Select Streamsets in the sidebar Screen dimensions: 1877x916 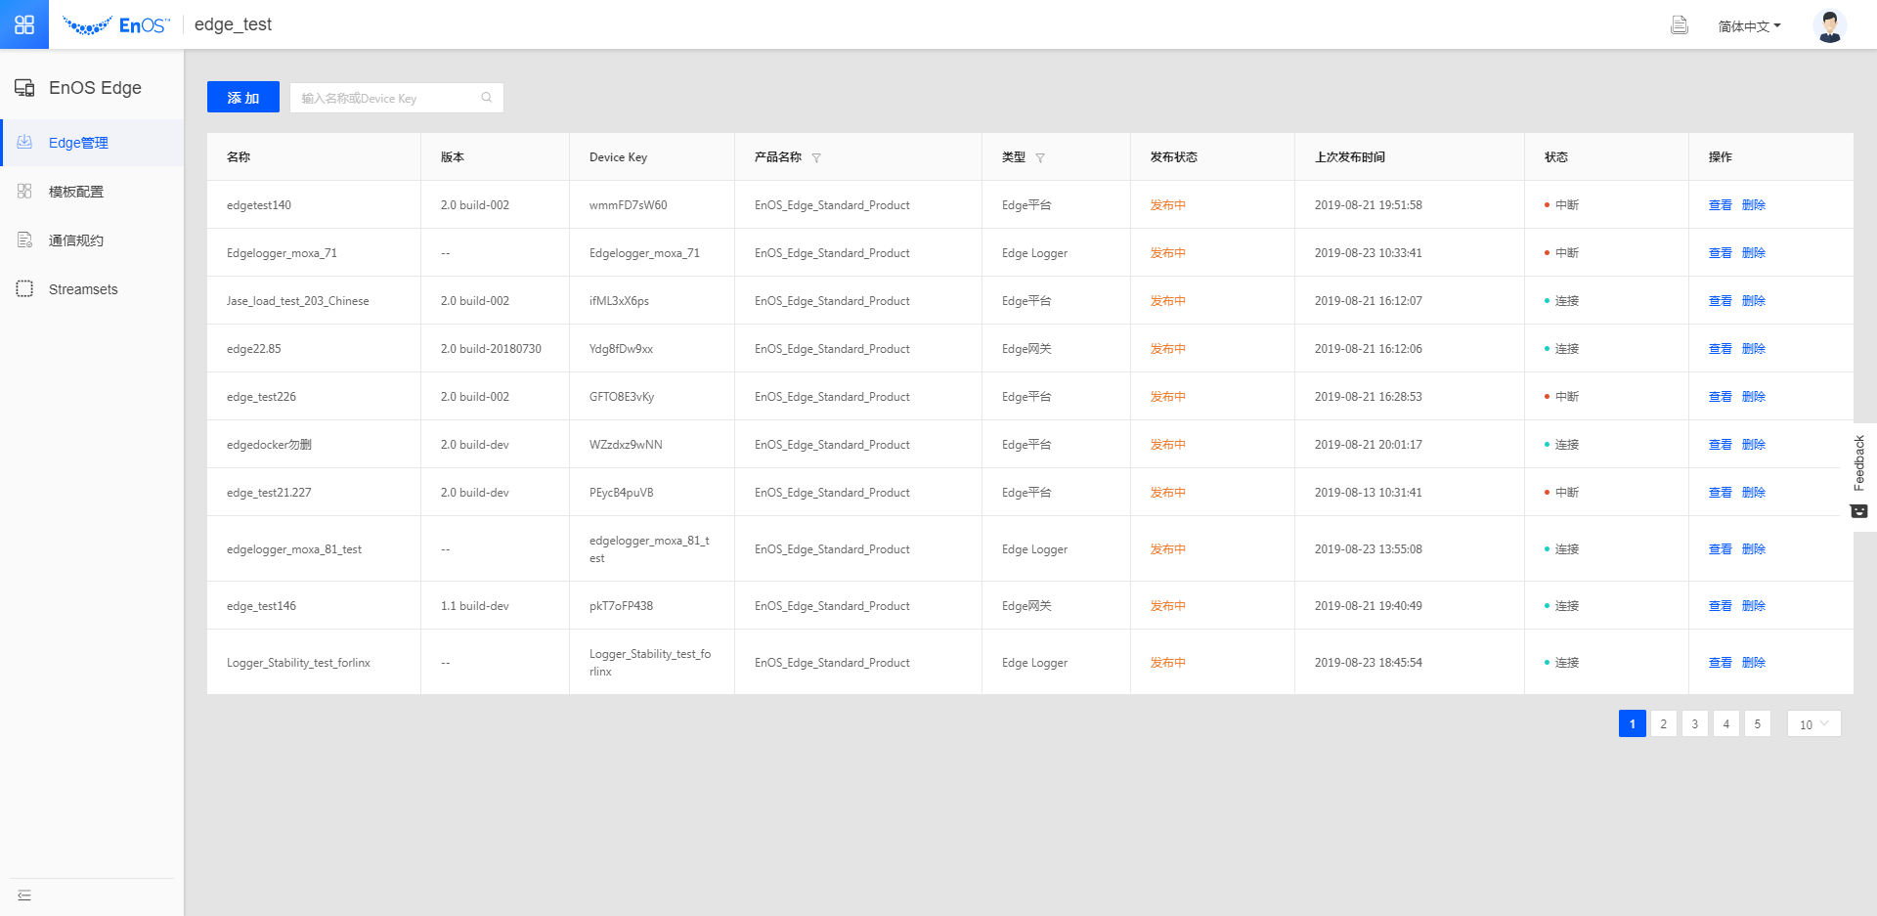83,289
